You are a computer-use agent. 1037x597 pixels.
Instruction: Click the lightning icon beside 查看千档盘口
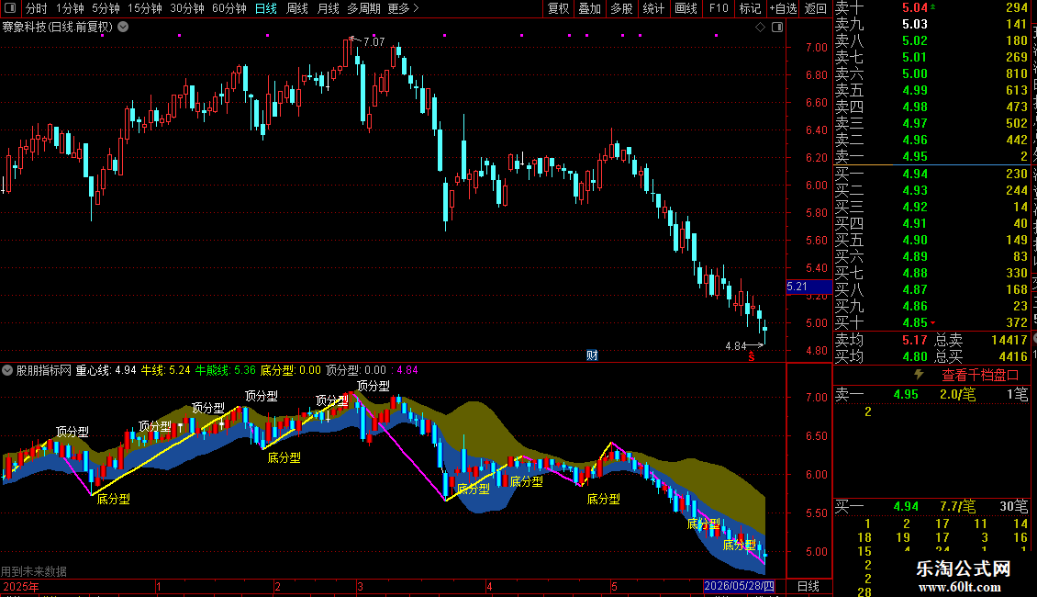pyautogui.click(x=919, y=375)
